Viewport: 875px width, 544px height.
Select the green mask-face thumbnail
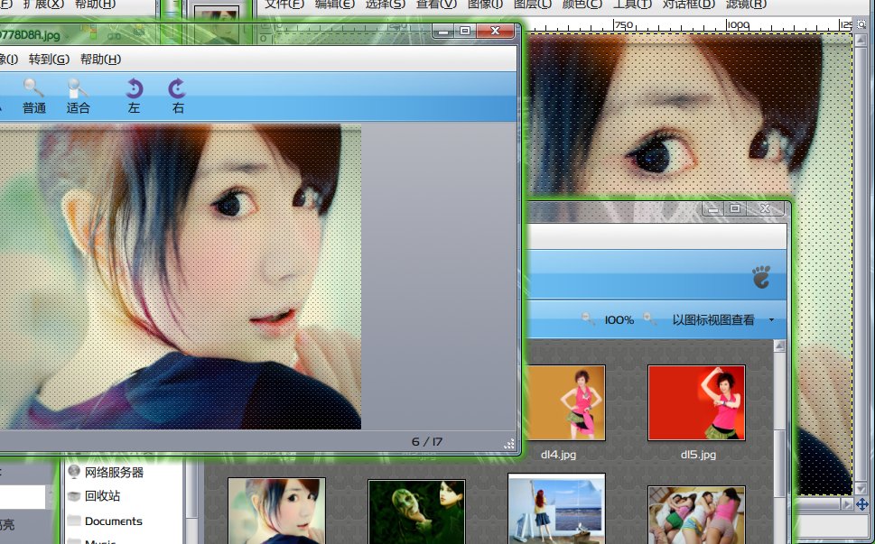pyautogui.click(x=416, y=512)
